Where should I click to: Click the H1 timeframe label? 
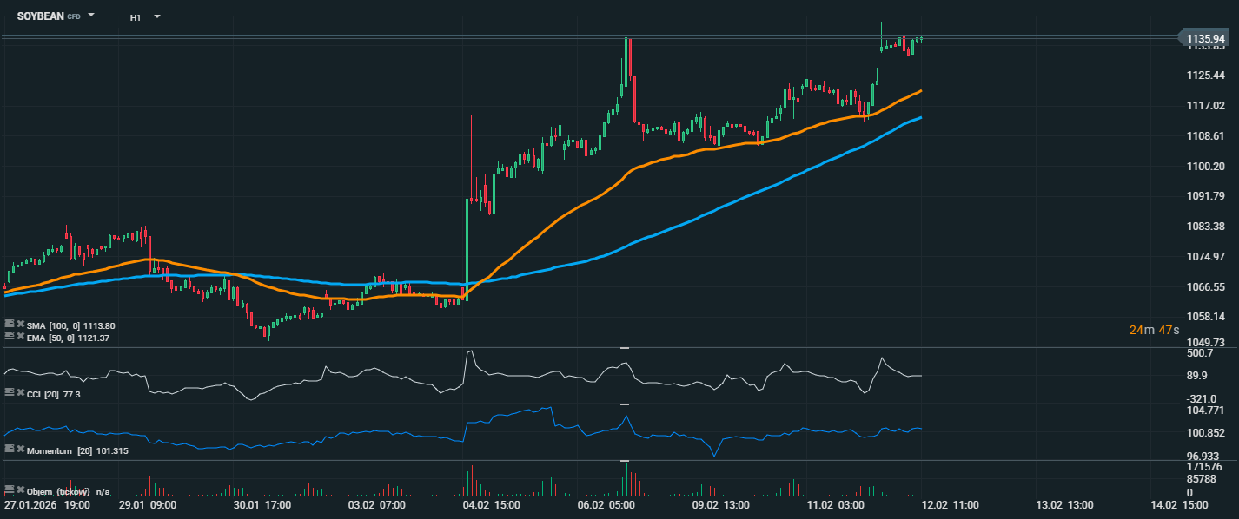[136, 17]
